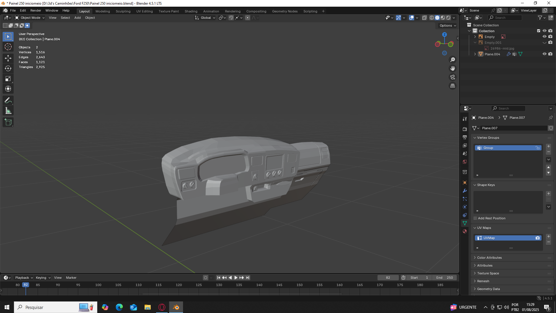Image resolution: width=556 pixels, height=313 pixels.
Task: Toggle Collection exclude checkbox in outliner
Action: pyautogui.click(x=539, y=31)
